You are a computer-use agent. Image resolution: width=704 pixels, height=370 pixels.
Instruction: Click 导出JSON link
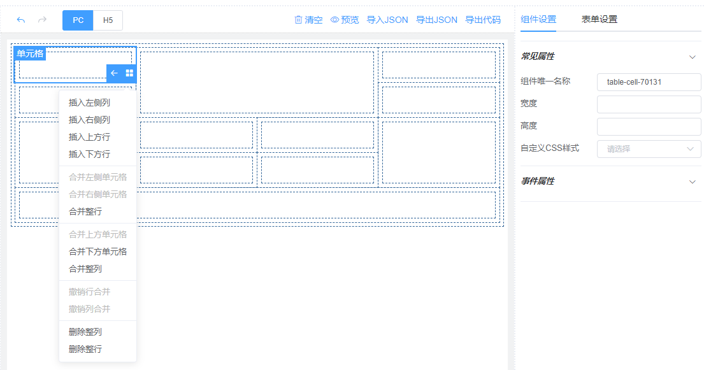pos(436,20)
